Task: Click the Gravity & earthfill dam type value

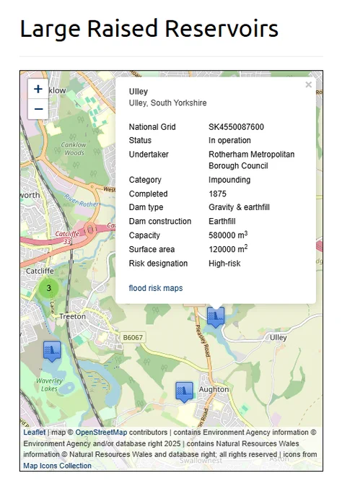Action: tap(239, 207)
